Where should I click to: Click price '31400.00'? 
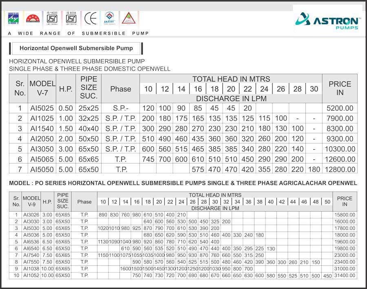pos(345,276)
